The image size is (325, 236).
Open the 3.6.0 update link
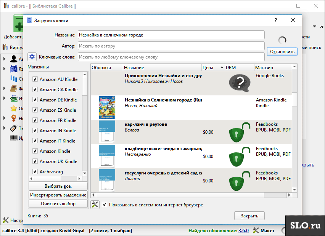tap(243, 230)
